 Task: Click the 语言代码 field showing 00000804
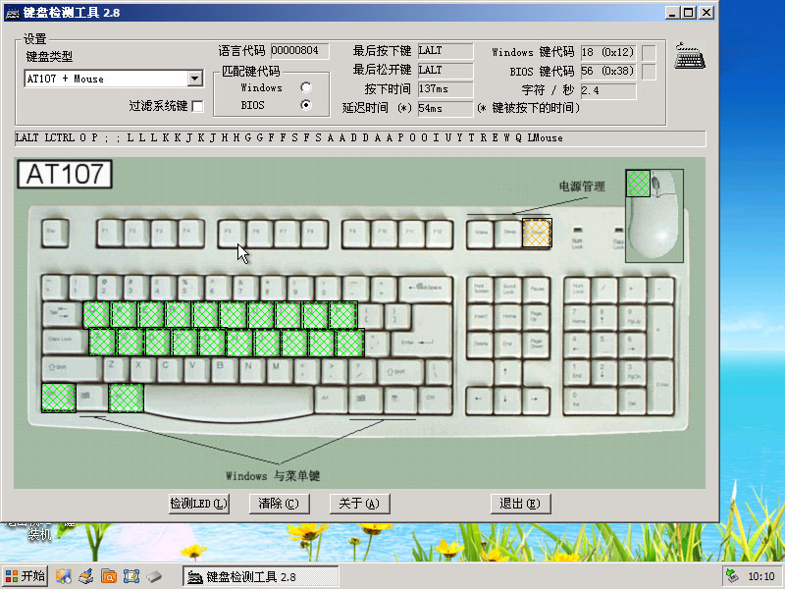coord(299,51)
